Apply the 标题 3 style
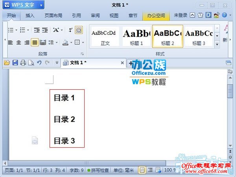The width and height of the screenshot is (236, 177). (199, 36)
